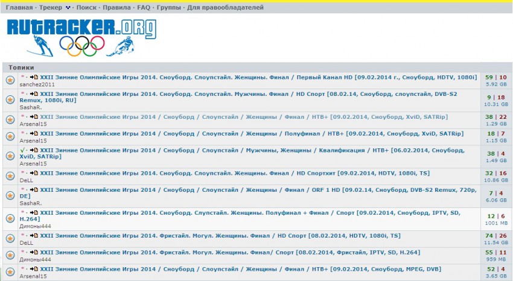This screenshot has height=281, width=513.
Task: Open the Правила menu link
Action: point(118,8)
